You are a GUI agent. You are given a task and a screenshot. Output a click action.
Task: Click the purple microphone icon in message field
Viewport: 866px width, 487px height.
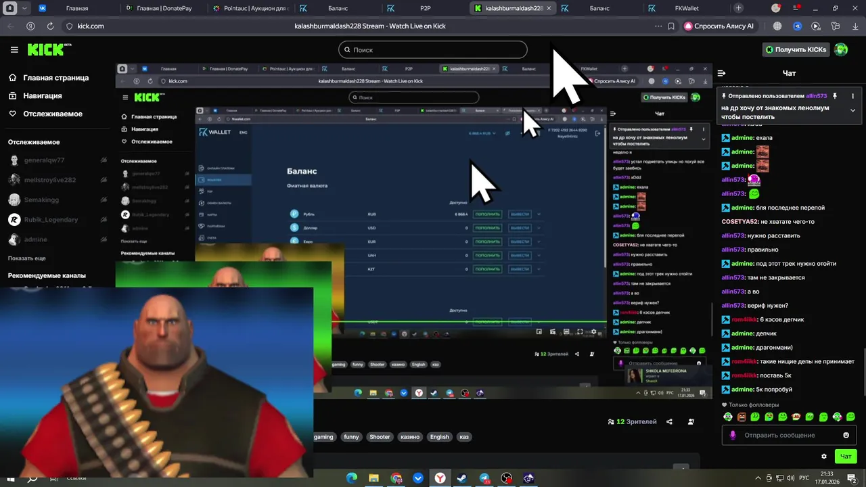pyautogui.click(x=732, y=435)
